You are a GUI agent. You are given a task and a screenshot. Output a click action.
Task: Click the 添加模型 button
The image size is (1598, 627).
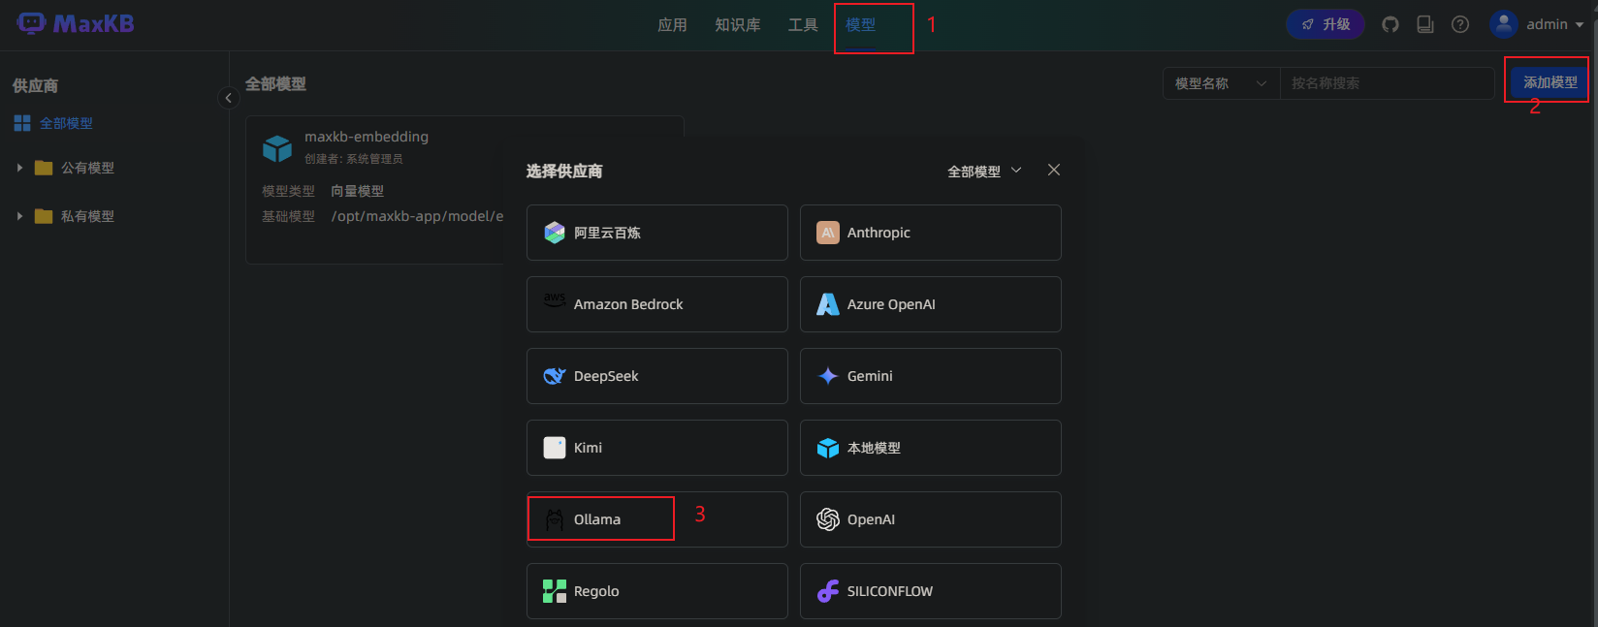[1550, 82]
